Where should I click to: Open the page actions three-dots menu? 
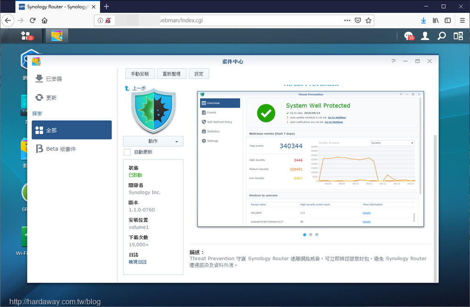point(347,20)
